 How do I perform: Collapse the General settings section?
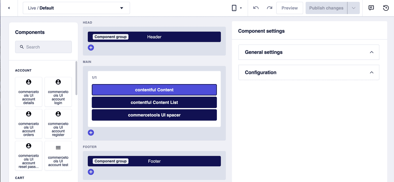(x=372, y=52)
